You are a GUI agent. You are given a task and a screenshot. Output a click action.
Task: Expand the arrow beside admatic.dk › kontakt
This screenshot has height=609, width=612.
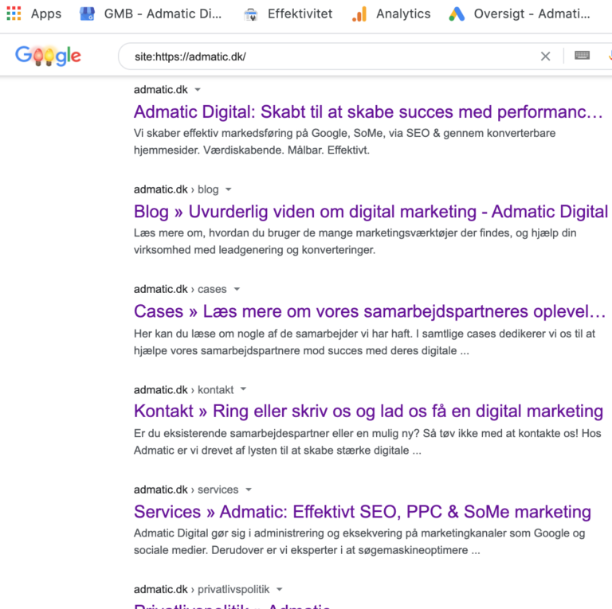243,389
